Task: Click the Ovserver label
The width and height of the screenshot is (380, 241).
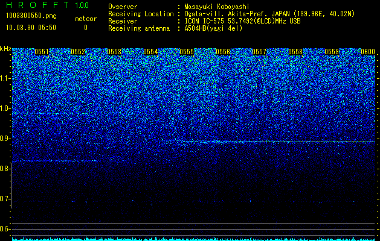Action: 123,7
